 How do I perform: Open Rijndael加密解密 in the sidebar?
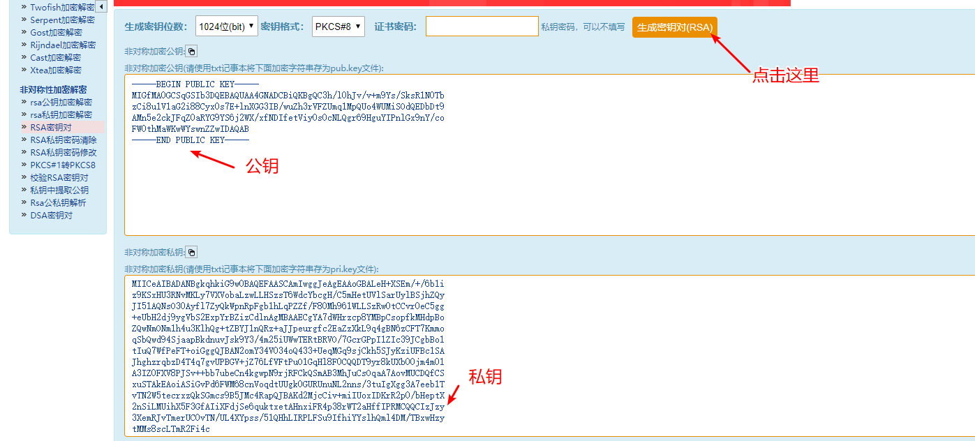[x=63, y=45]
